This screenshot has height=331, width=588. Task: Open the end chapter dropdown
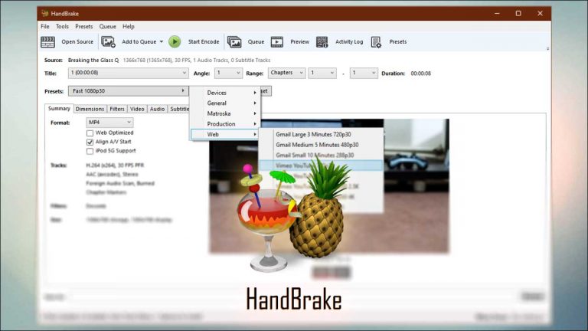[x=364, y=73]
